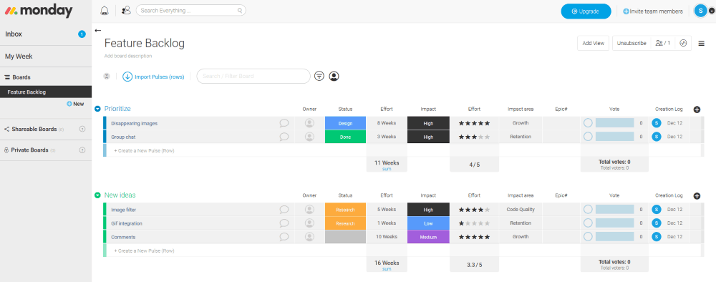Click Private Boards help icon
Image resolution: width=716 pixels, height=282 pixels.
82,150
